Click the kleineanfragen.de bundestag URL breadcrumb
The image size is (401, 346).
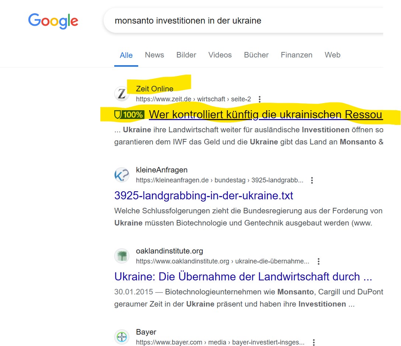point(220,180)
